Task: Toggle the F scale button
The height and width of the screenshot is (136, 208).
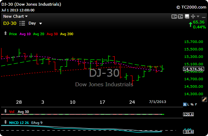Action: coord(196,104)
